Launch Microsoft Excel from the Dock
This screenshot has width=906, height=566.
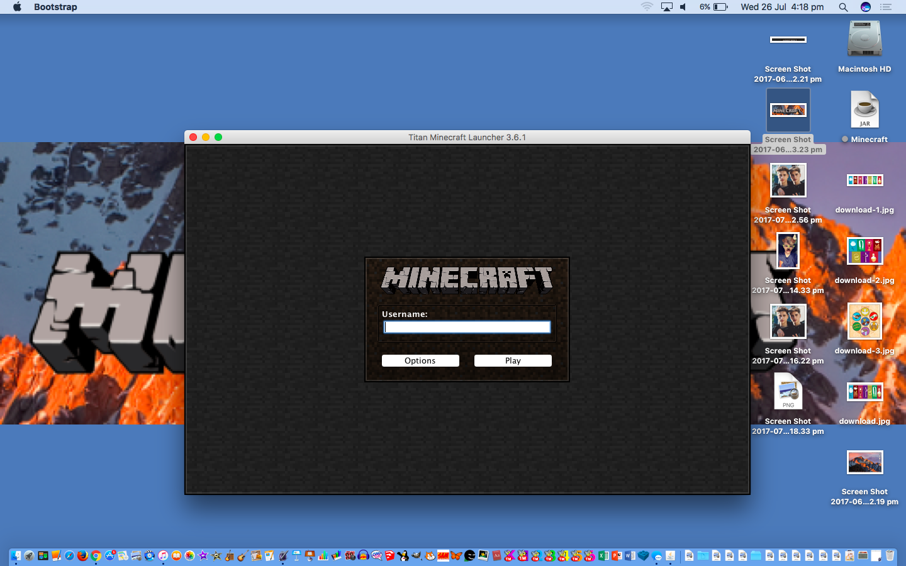tap(603, 555)
